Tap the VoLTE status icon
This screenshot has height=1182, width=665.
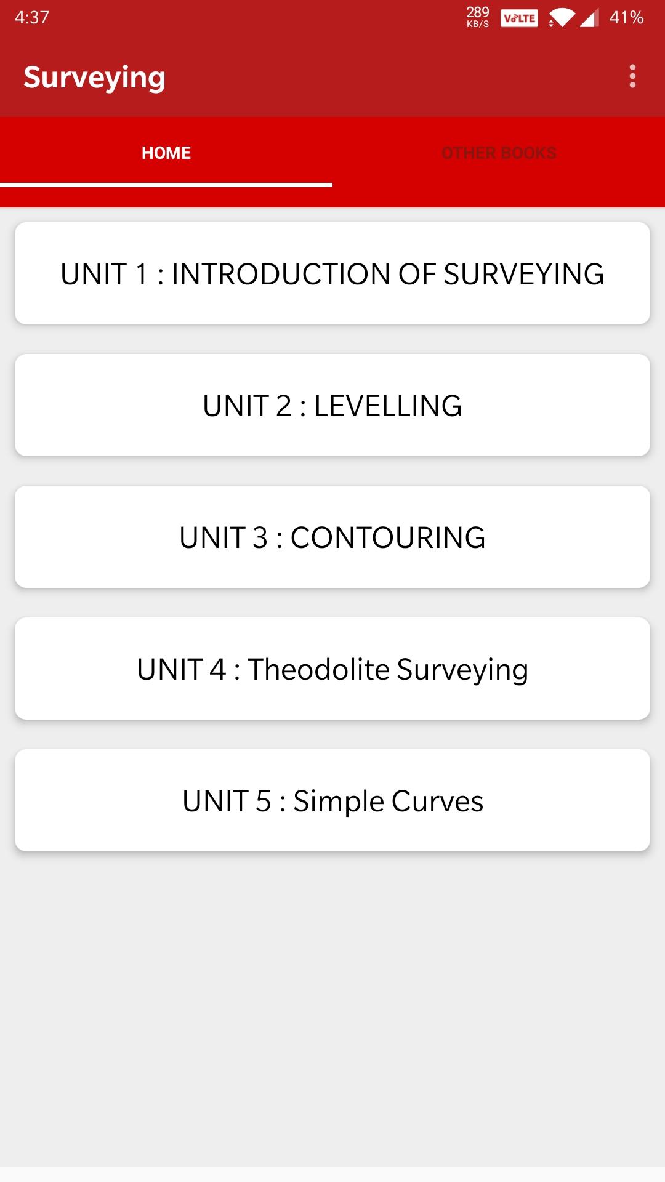click(519, 18)
